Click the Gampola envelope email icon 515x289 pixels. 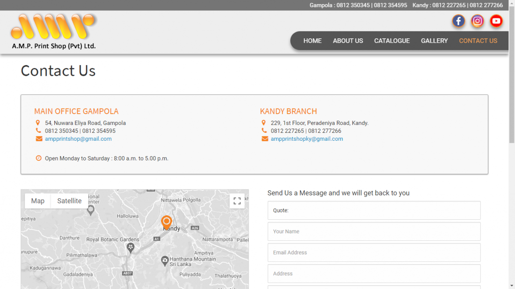pyautogui.click(x=39, y=139)
